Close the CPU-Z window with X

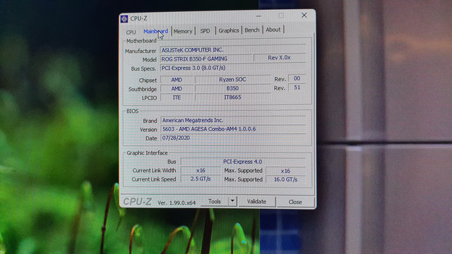pos(304,16)
